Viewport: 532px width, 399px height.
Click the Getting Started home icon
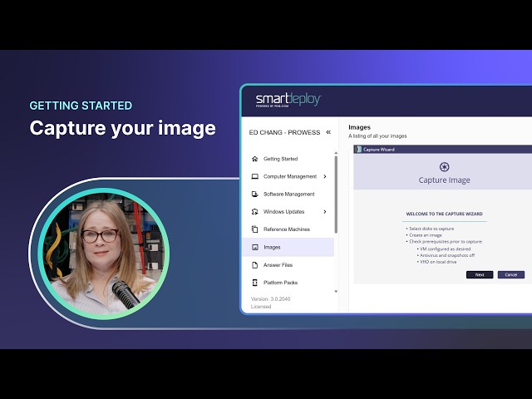(255, 159)
